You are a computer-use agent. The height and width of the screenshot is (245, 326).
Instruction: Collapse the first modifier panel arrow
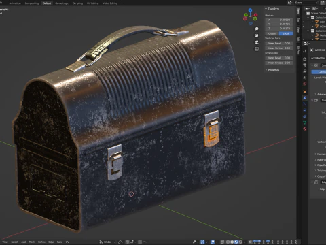click(312, 65)
